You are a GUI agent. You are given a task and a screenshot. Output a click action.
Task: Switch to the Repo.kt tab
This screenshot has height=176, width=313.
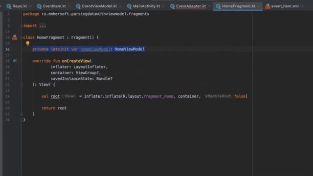(x=20, y=6)
